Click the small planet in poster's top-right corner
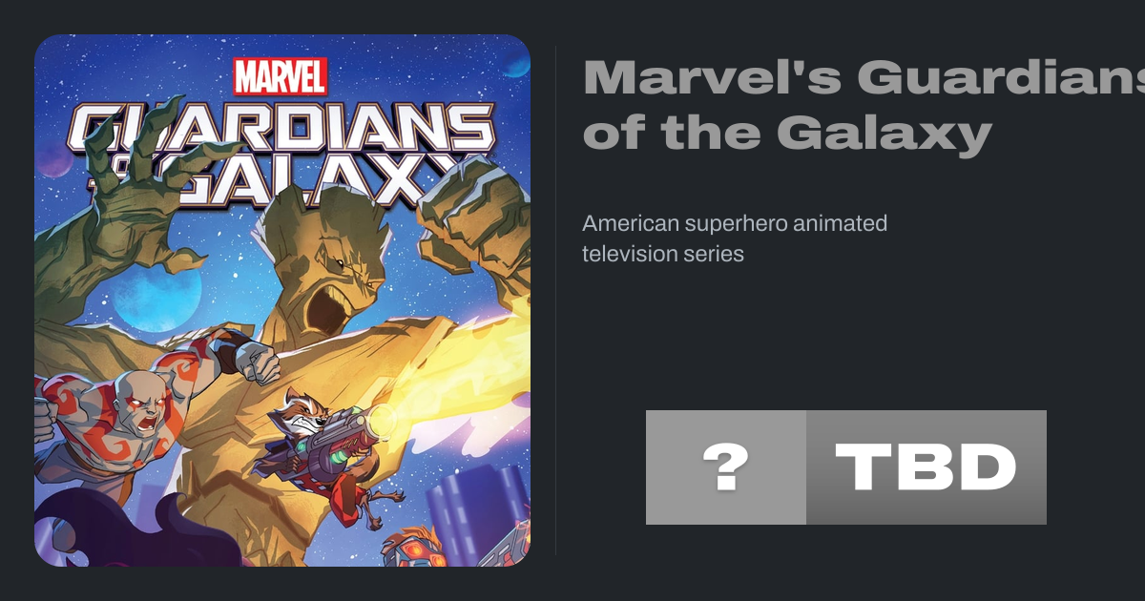Screen dimensions: 1145x601 coord(517,63)
